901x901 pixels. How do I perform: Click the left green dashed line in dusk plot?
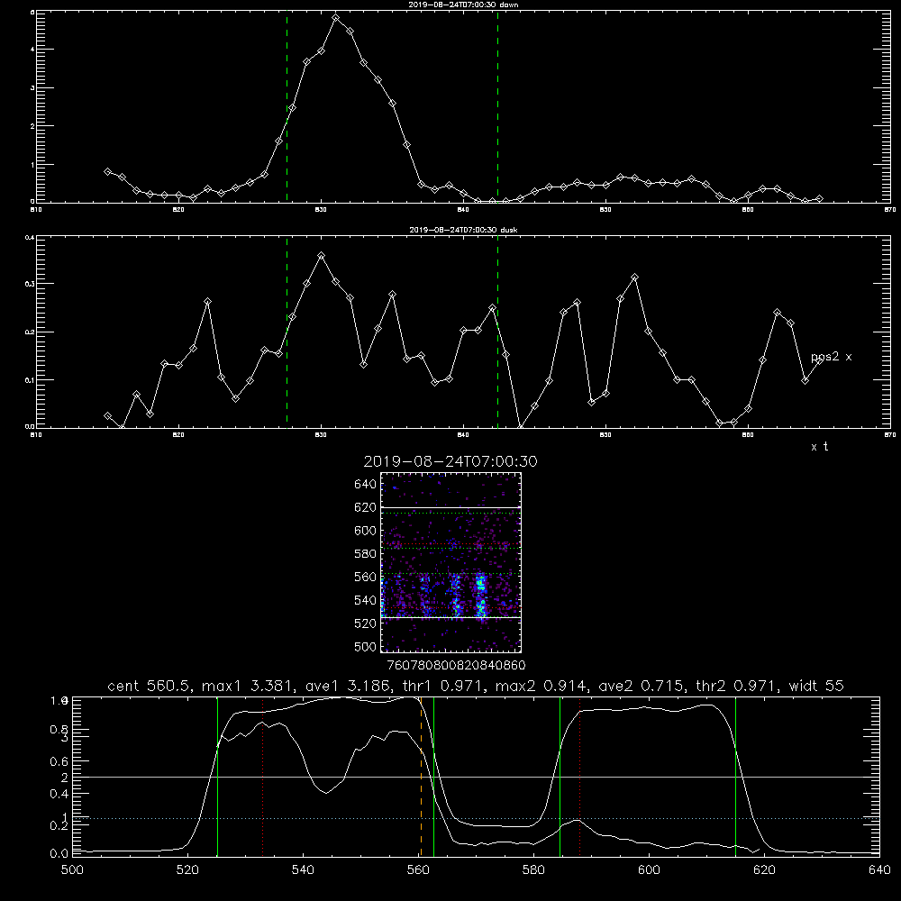[x=287, y=332]
